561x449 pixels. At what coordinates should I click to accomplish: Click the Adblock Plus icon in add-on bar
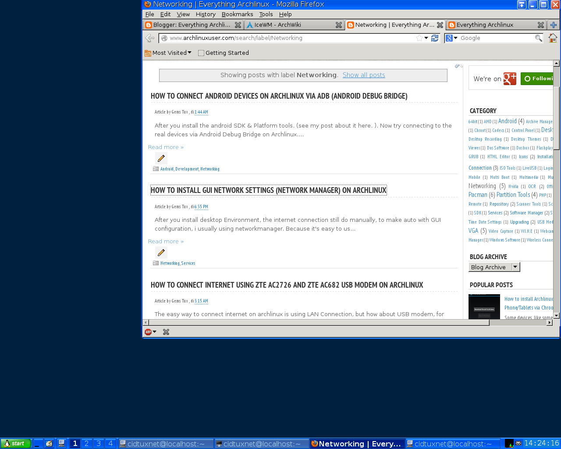[148, 332]
